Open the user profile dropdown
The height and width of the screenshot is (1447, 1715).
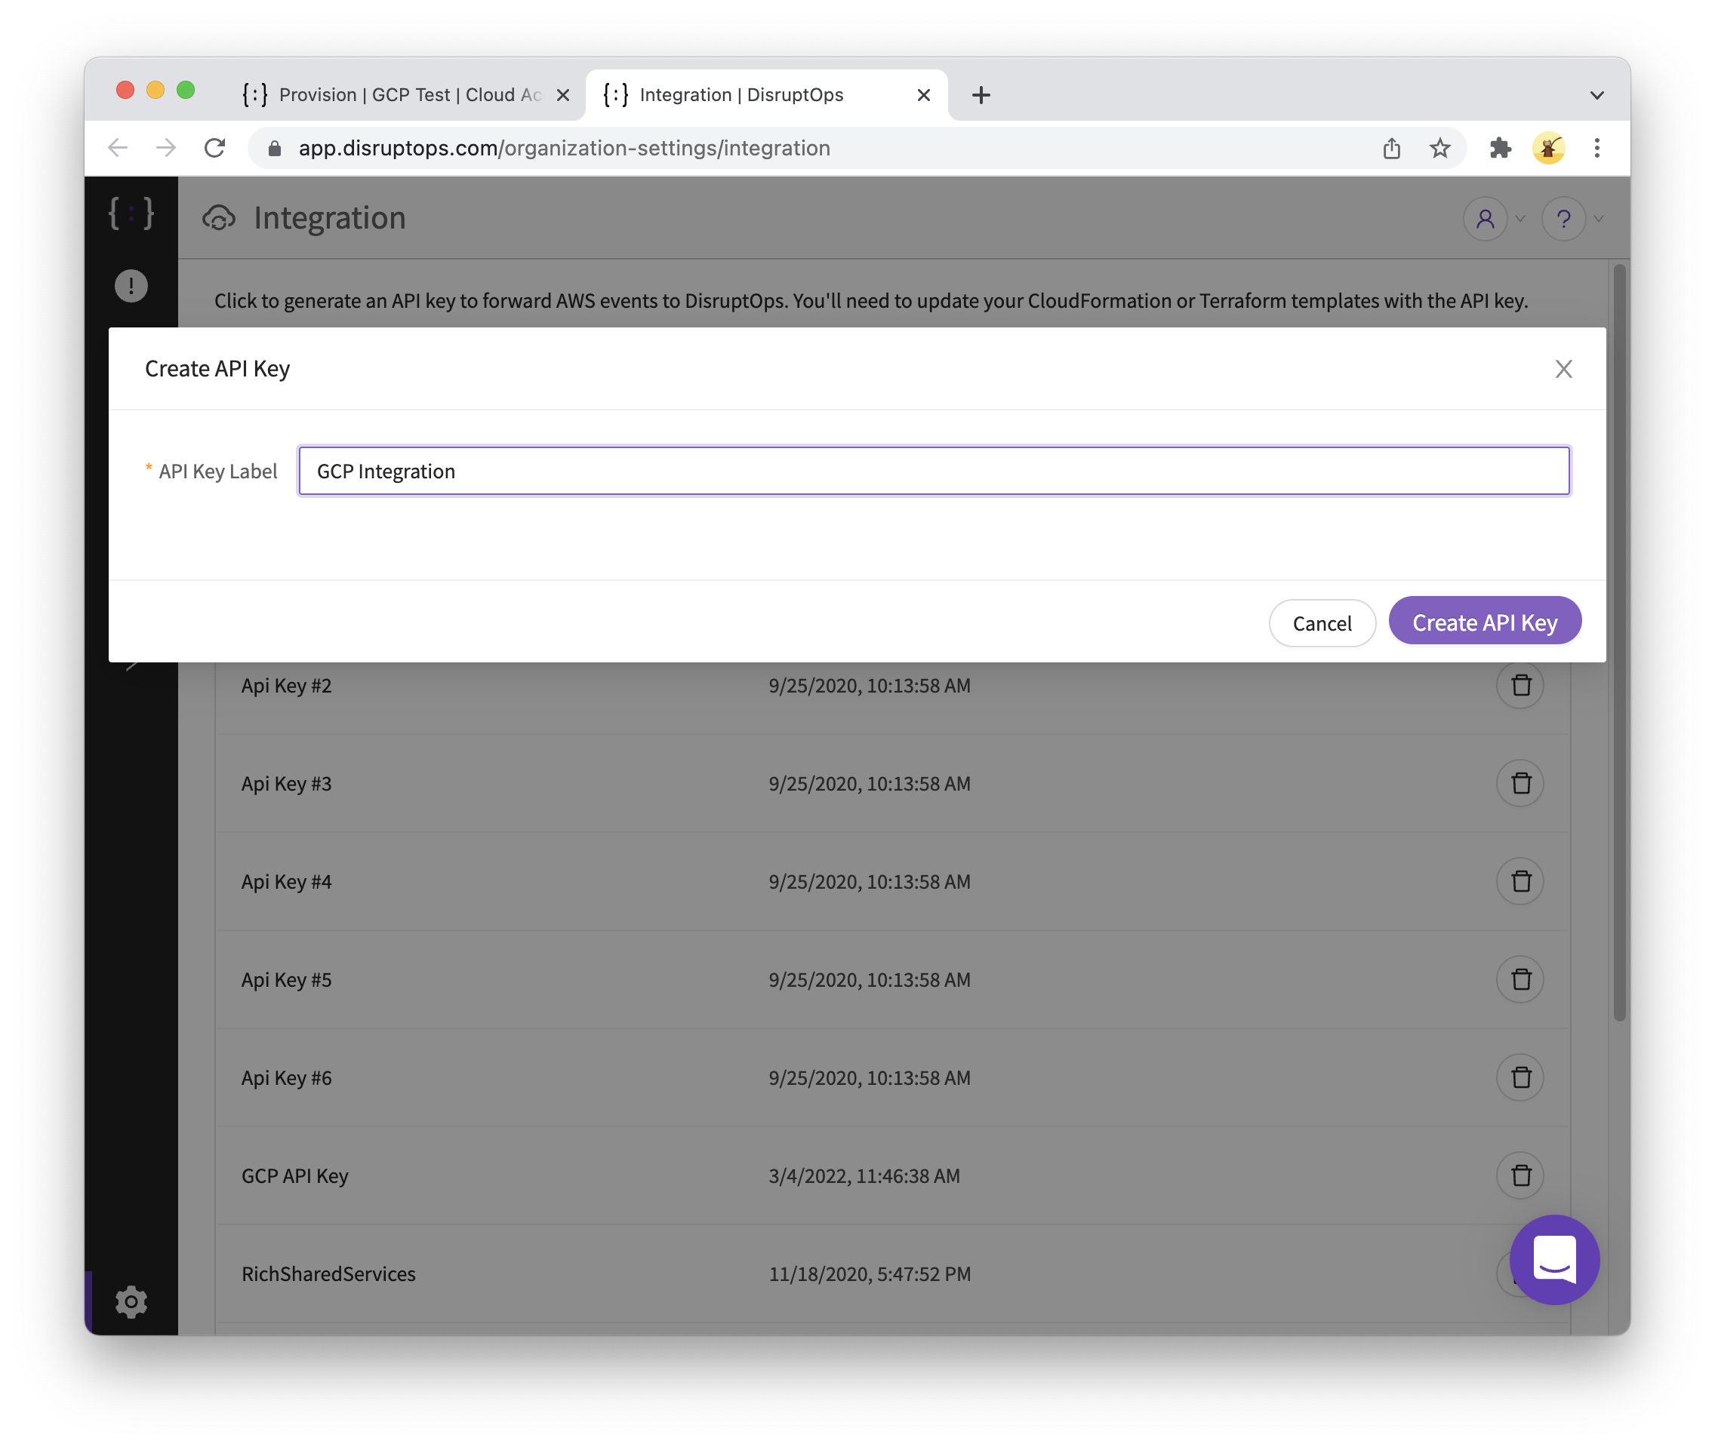(x=1485, y=219)
